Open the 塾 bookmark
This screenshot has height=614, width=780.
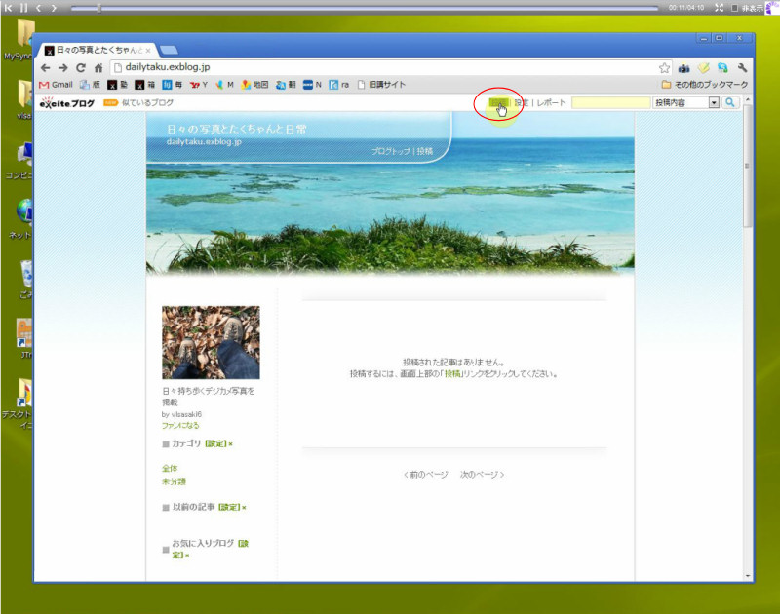point(117,85)
